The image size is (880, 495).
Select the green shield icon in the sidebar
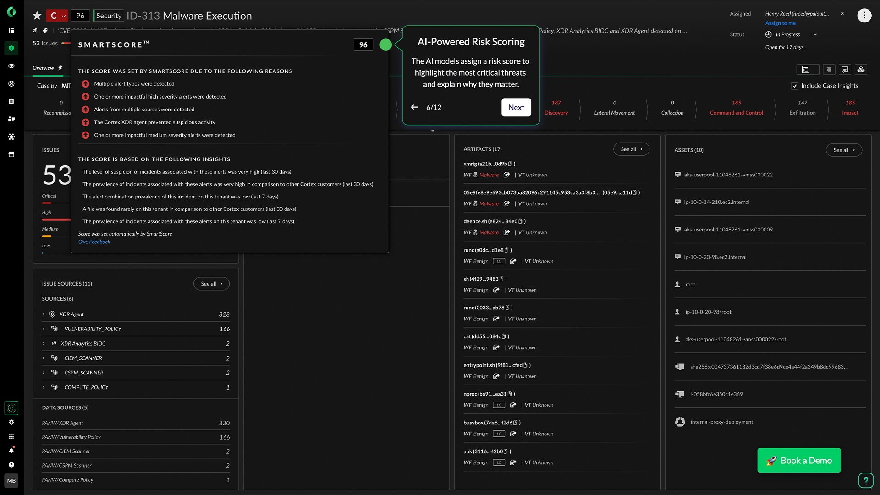(x=11, y=48)
